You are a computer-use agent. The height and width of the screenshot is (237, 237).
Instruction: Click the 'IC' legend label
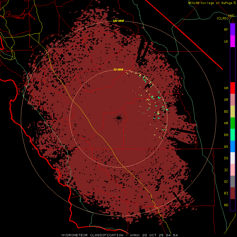pyautogui.click(x=226, y=170)
